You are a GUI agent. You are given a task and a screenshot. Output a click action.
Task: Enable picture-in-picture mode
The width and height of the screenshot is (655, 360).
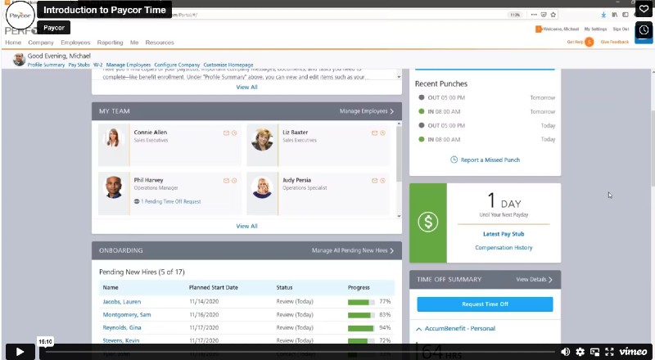click(595, 352)
